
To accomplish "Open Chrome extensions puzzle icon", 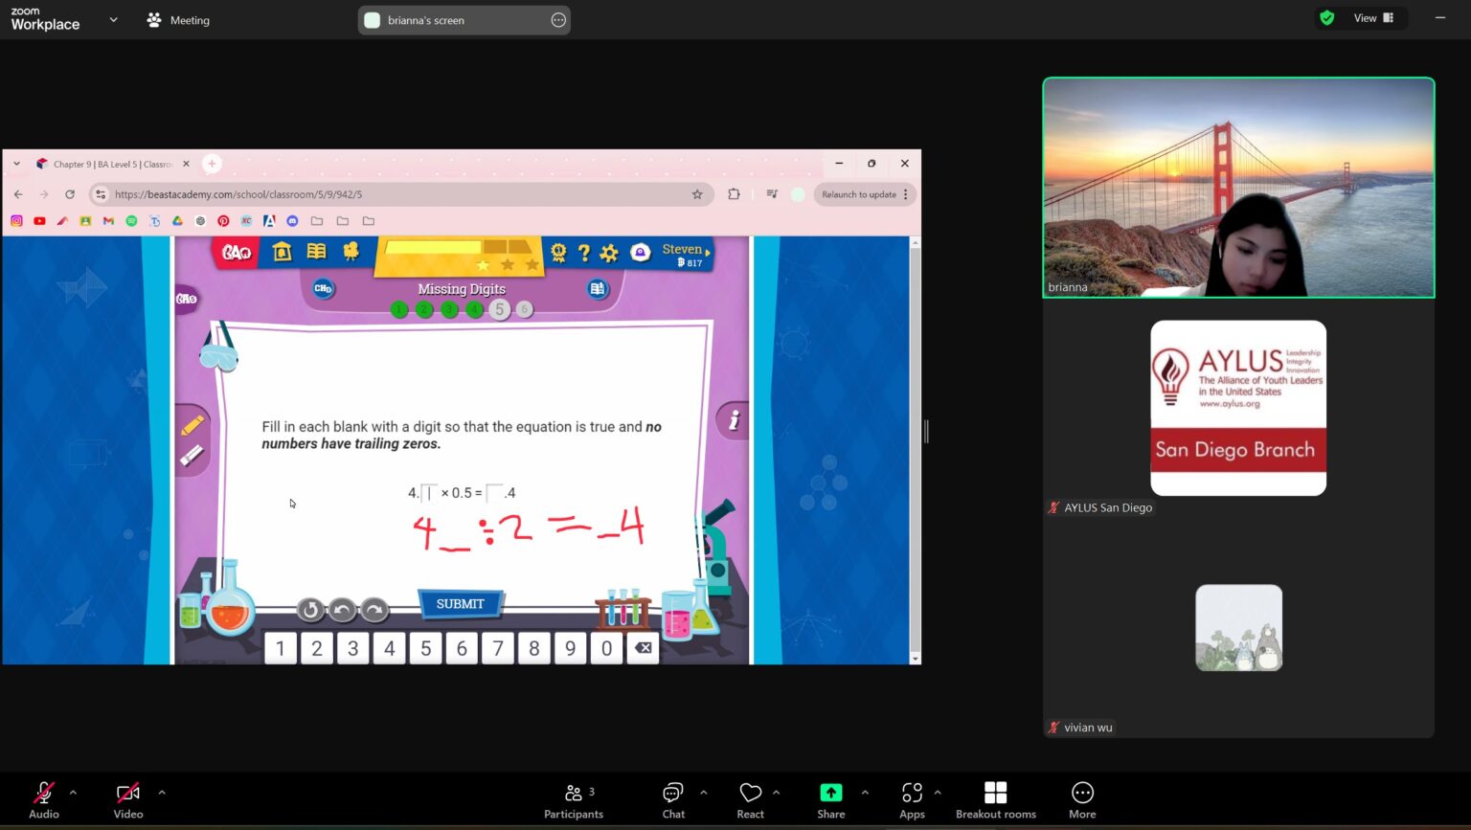I will pyautogui.click(x=734, y=194).
